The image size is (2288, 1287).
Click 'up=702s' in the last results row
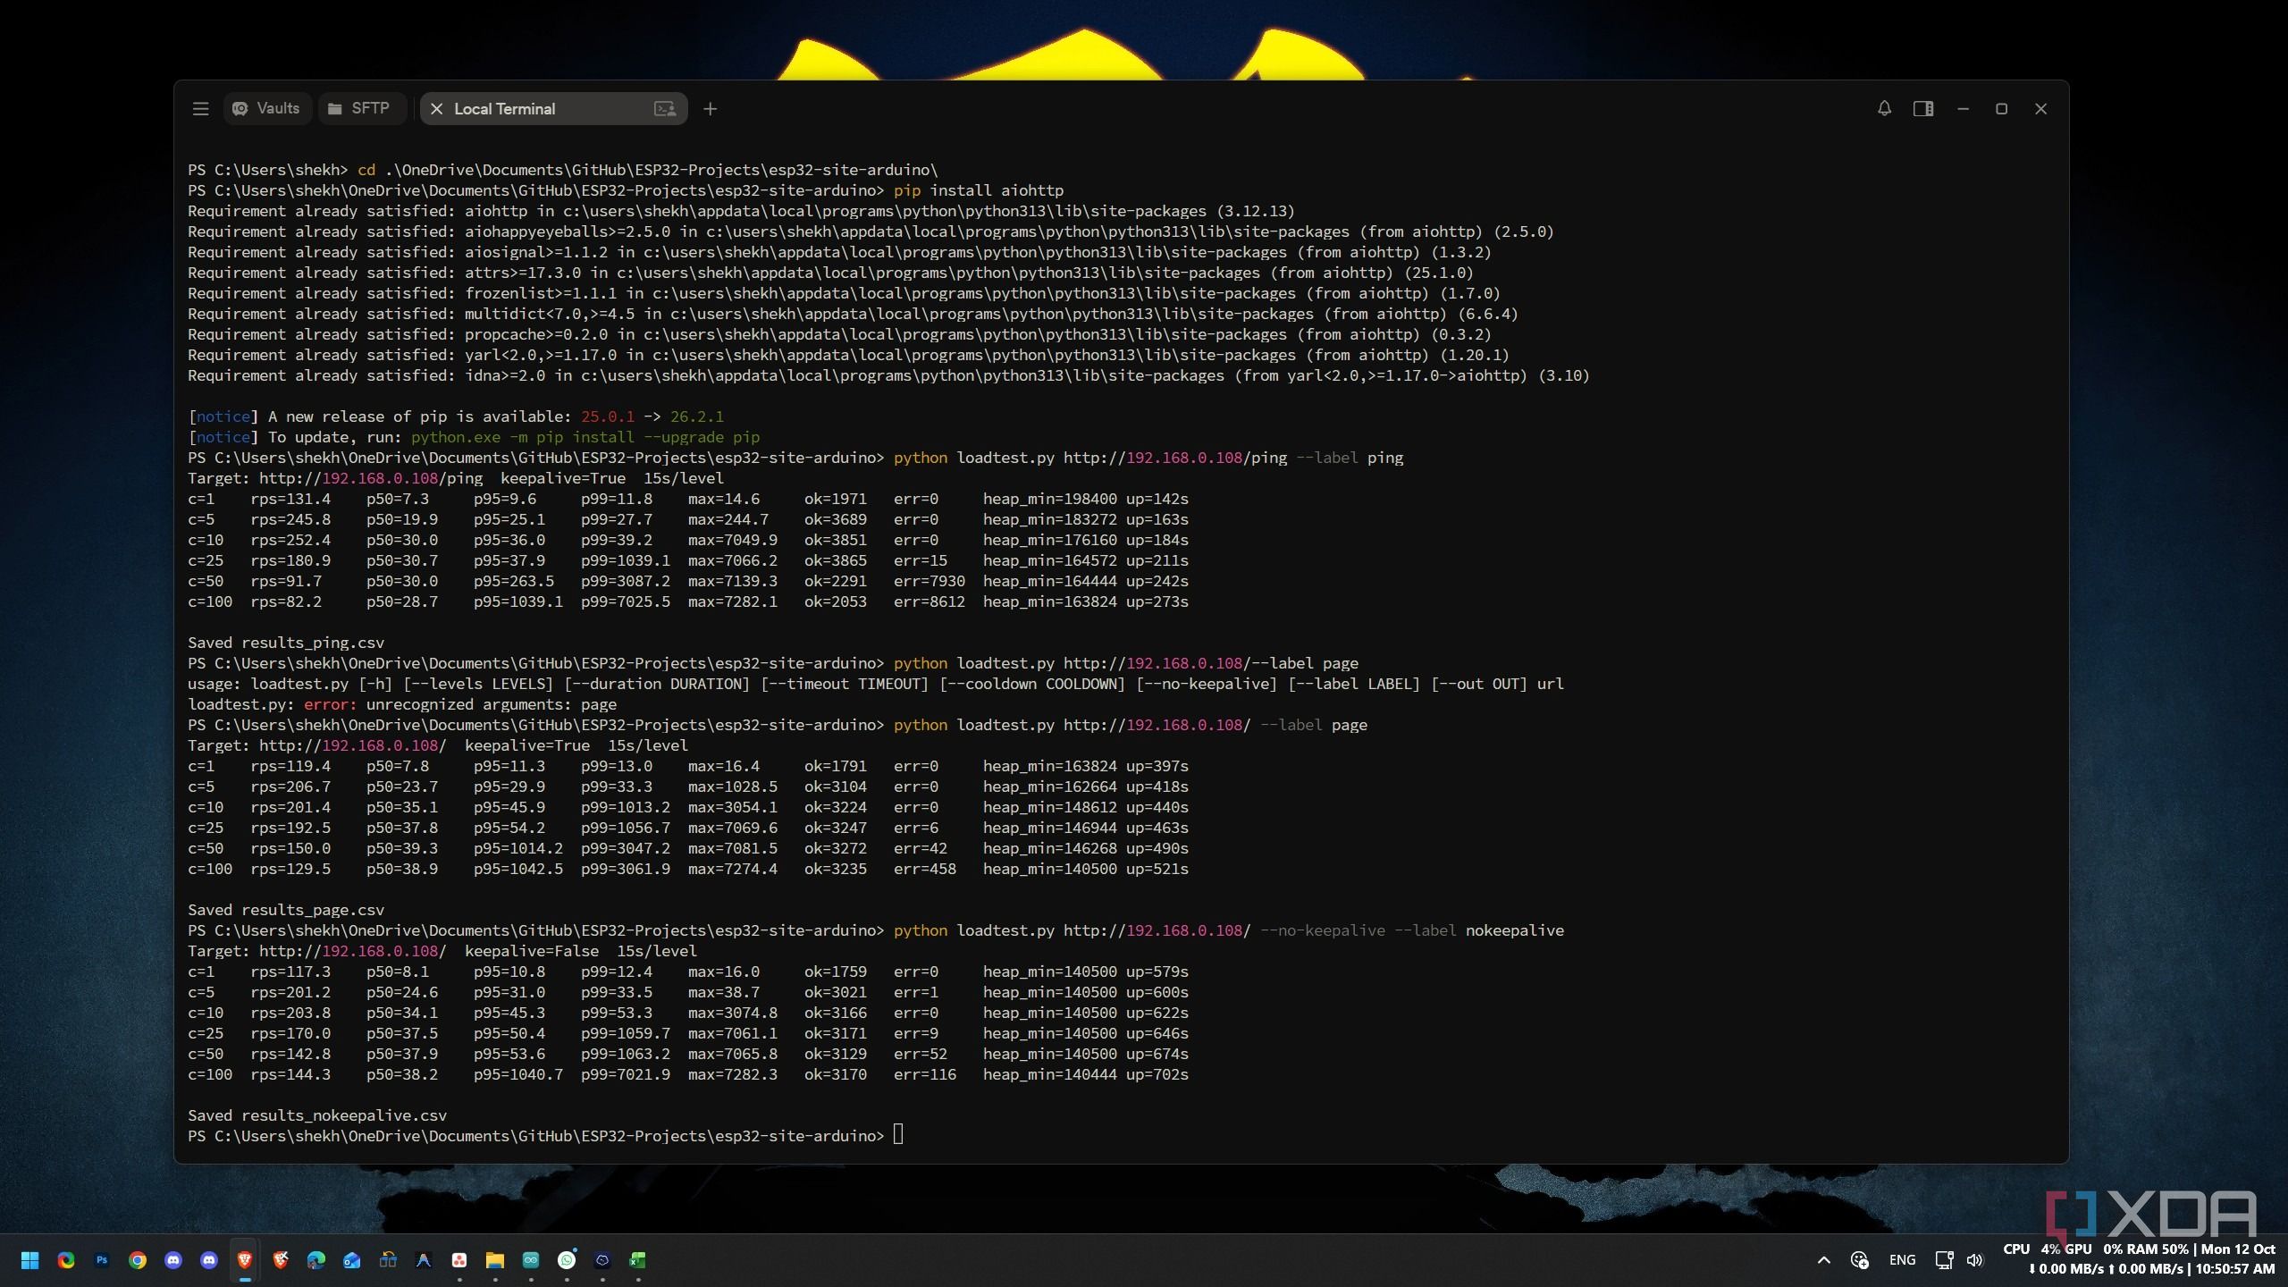(x=1157, y=1074)
